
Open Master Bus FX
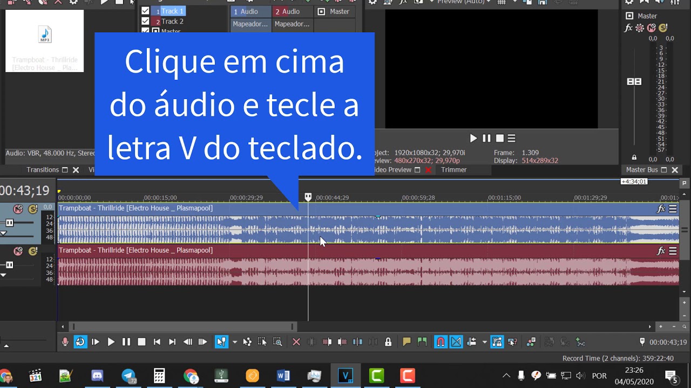(x=628, y=28)
